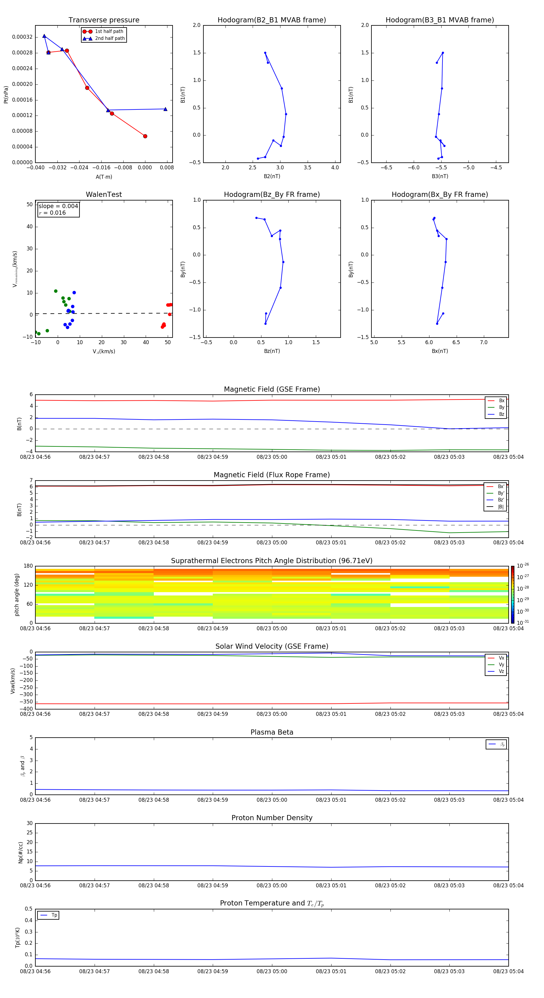The image size is (544, 998).
Task: Select the By' entry in Flux Rope legend
Action: (x=495, y=493)
